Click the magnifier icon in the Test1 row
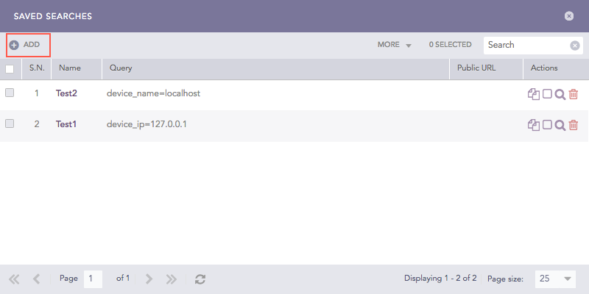The height and width of the screenshot is (294, 589). (560, 125)
